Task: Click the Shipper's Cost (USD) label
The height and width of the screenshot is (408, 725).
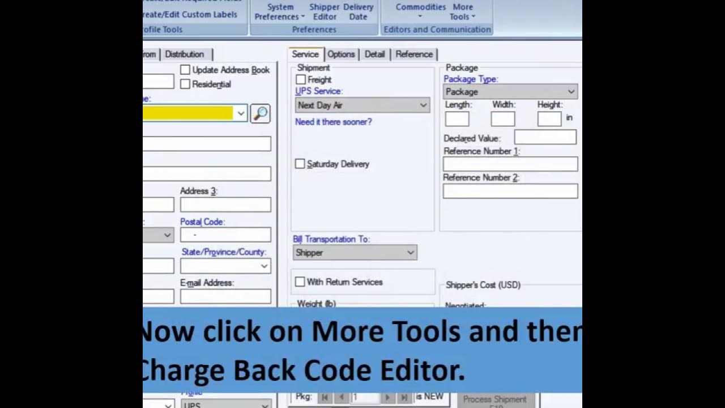Action: click(483, 285)
